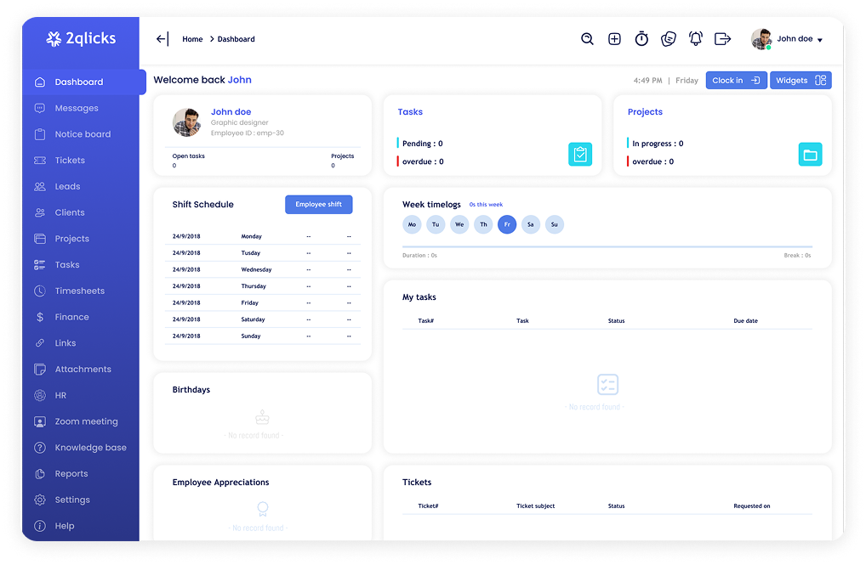
Task: Click the 2qlicks logo
Action: coord(81,38)
